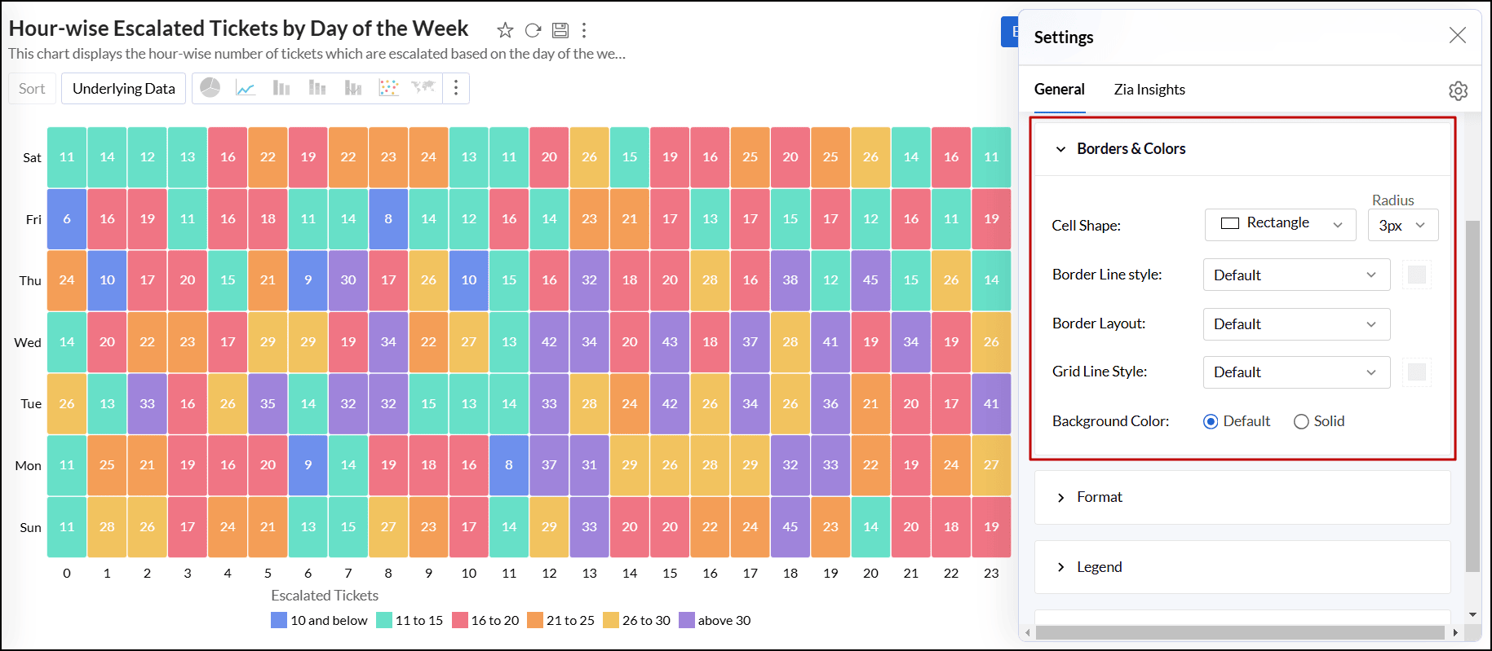Select the line chart icon
1492x651 pixels.
246,88
